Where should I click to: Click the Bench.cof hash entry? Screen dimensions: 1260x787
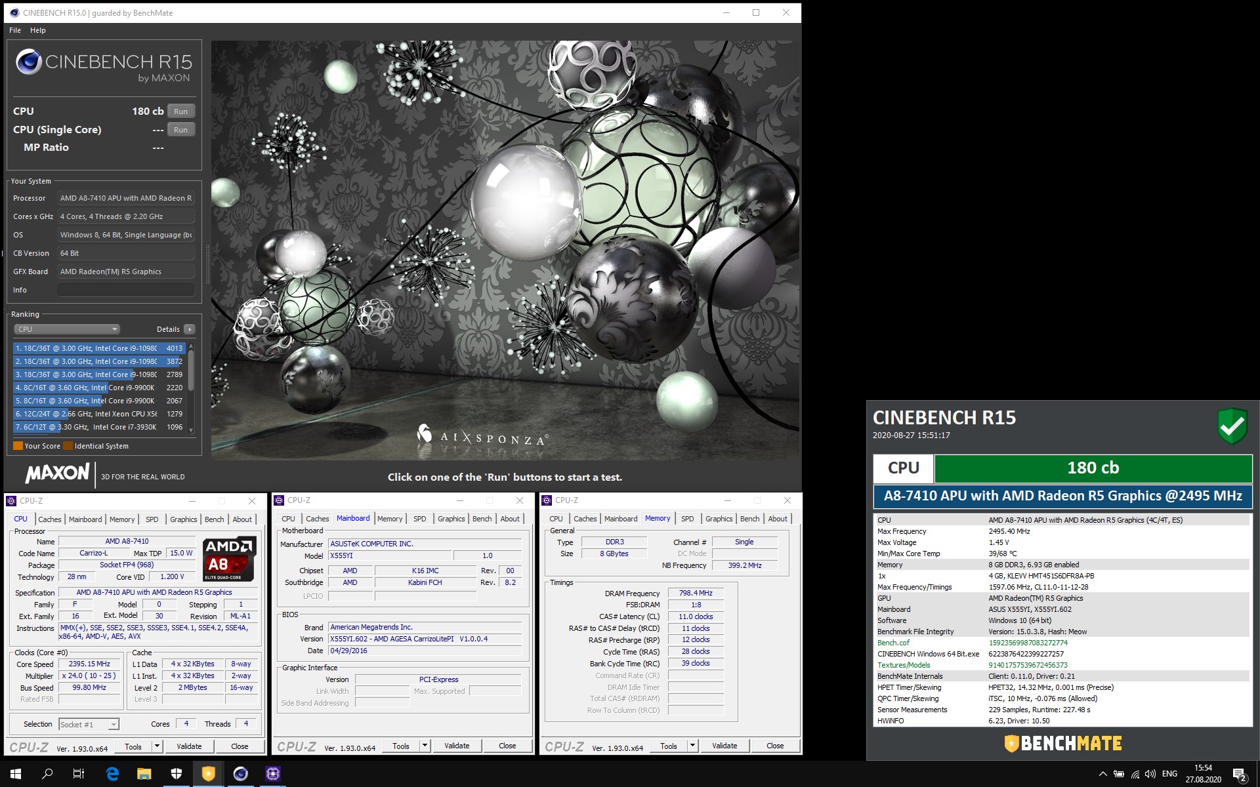[x=1062, y=643]
